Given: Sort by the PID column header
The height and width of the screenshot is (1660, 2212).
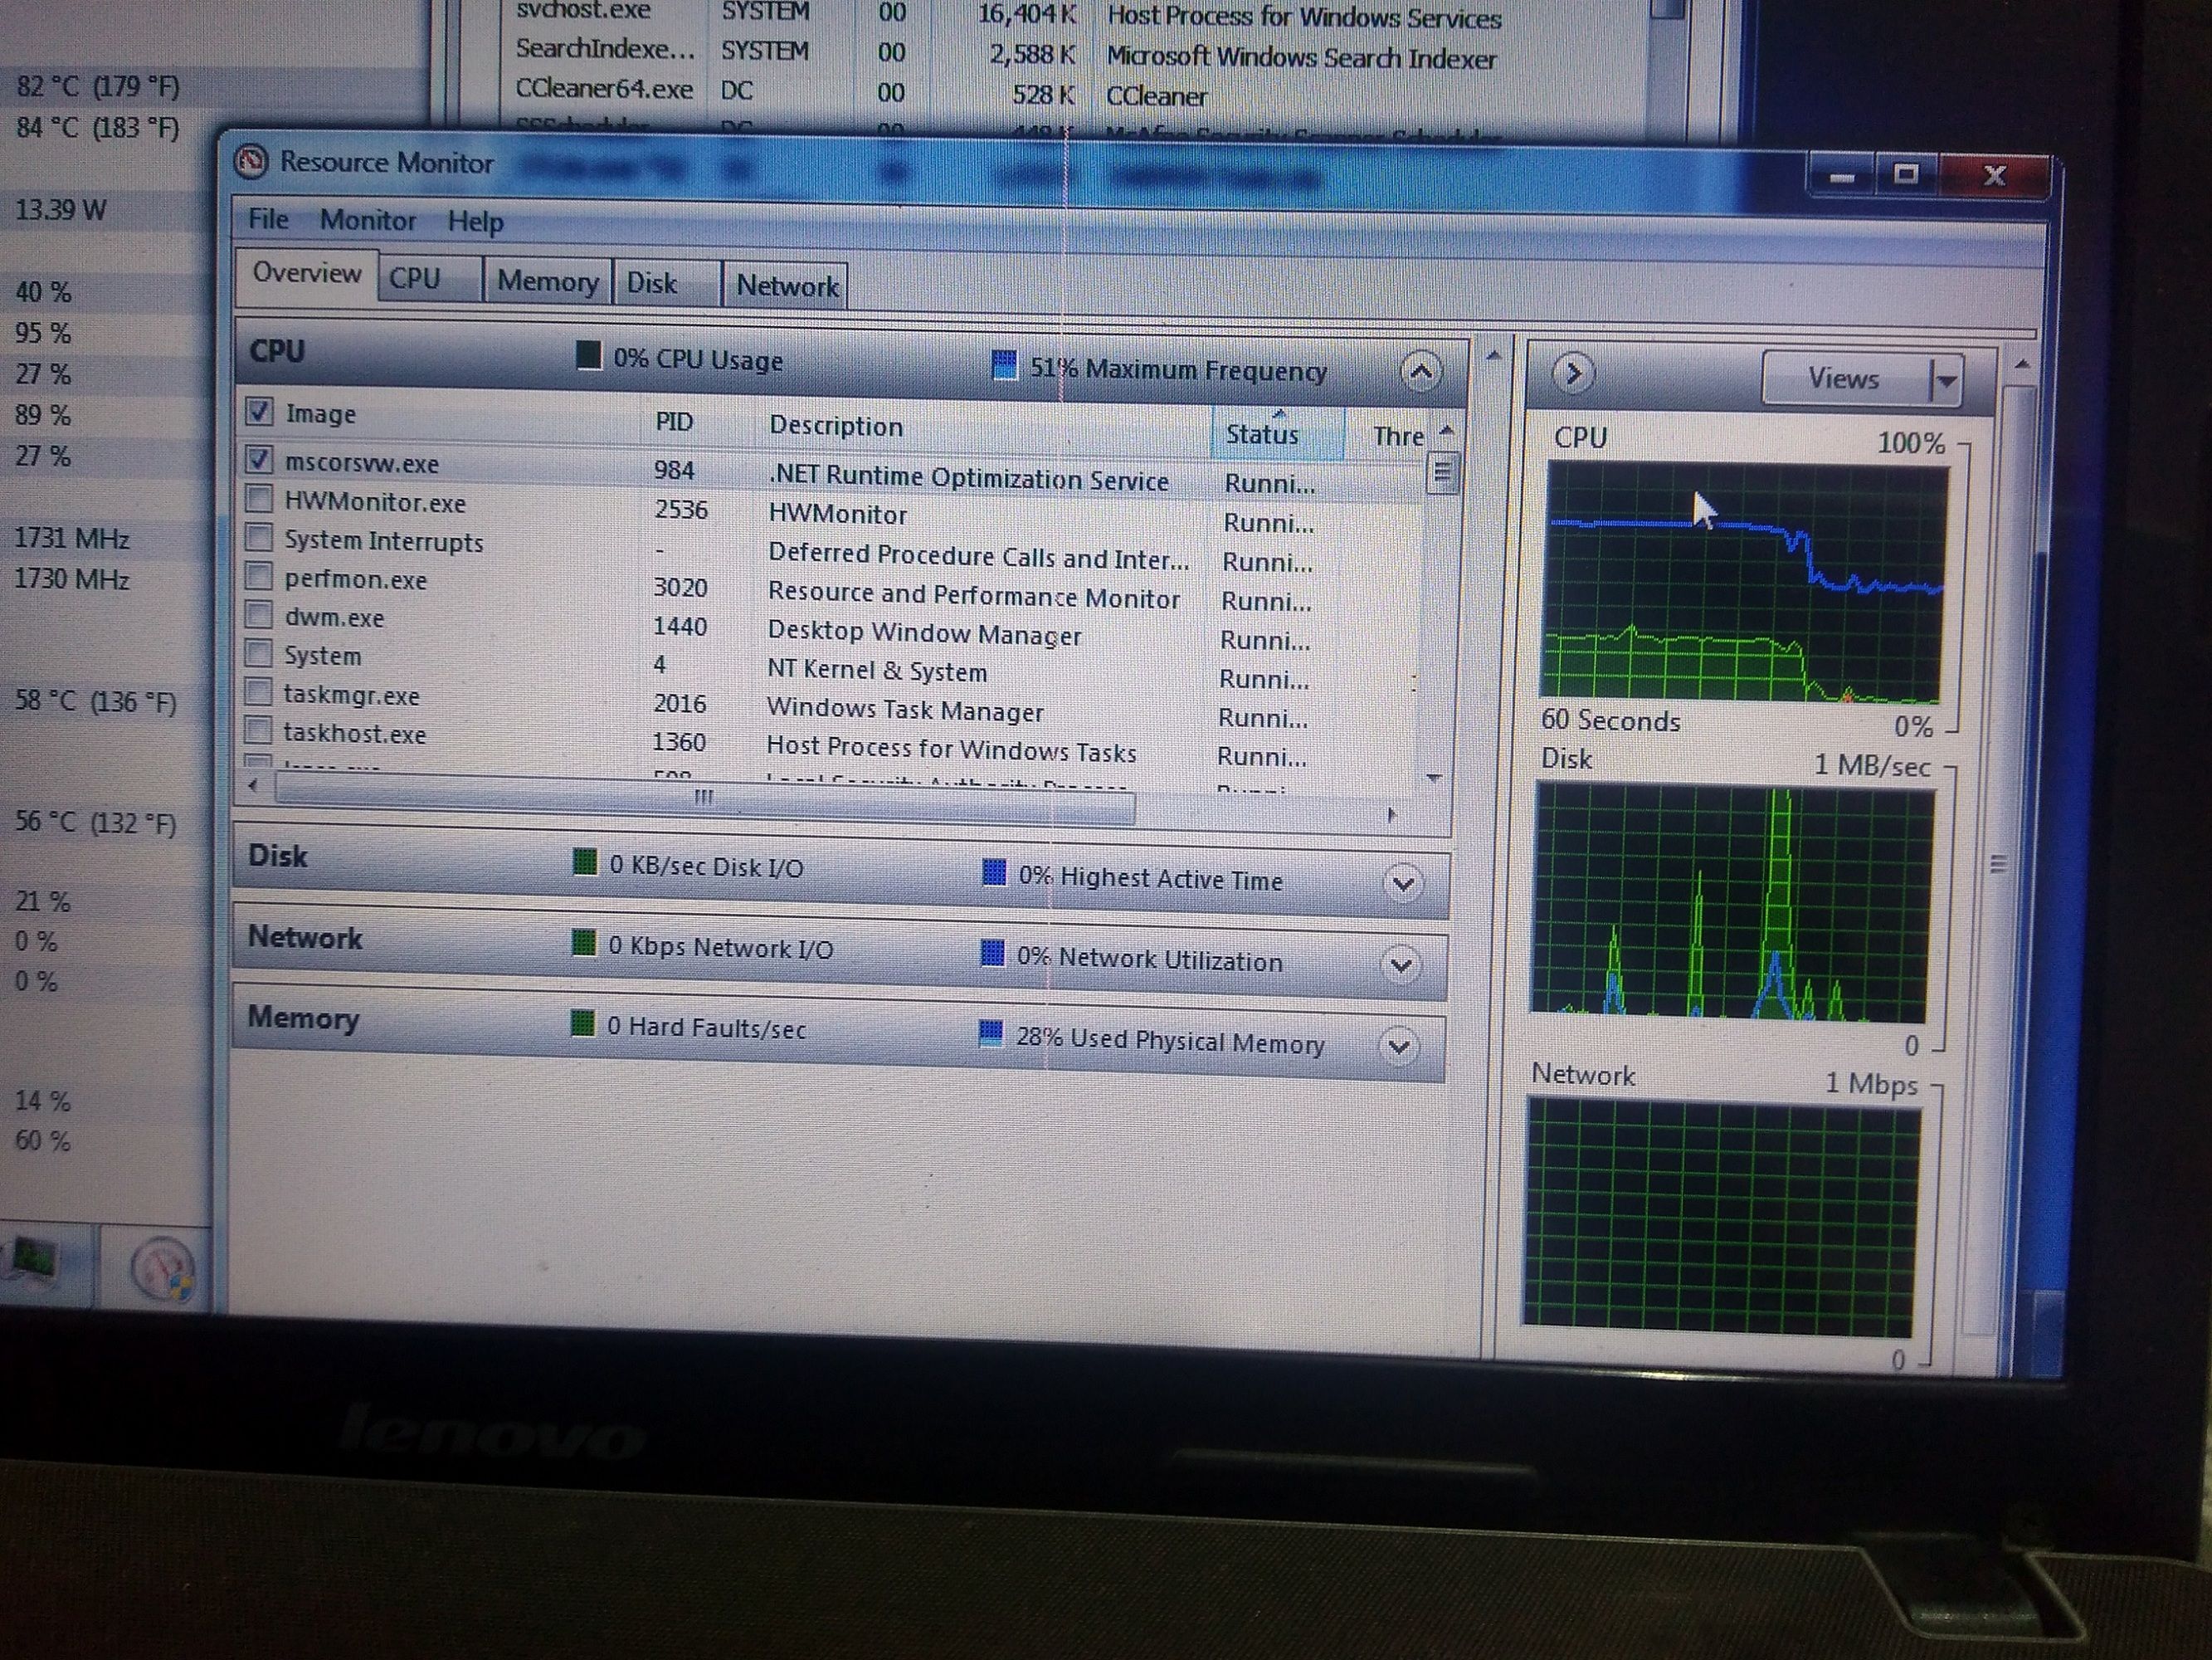Looking at the screenshot, I should tap(674, 422).
